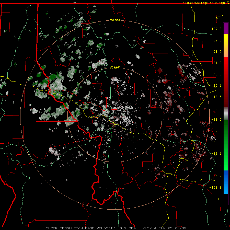Click the -94.2 velocity scale value
The image size is (230, 230).
pos(216,176)
